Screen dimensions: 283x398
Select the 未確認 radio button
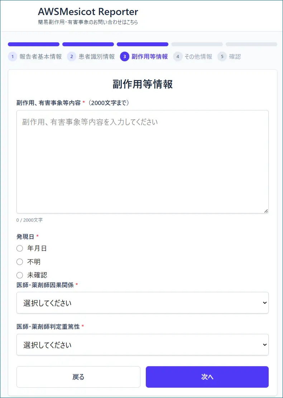20,275
